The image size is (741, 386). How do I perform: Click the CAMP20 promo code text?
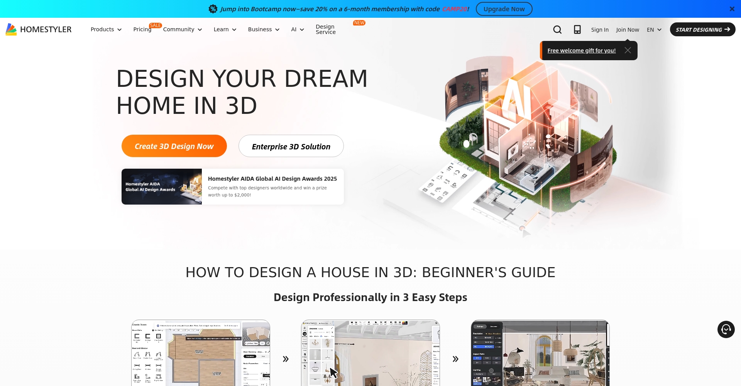(x=455, y=9)
